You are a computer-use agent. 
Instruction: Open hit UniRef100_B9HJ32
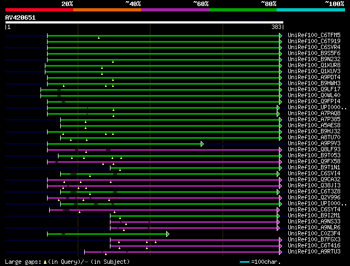click(x=314, y=132)
